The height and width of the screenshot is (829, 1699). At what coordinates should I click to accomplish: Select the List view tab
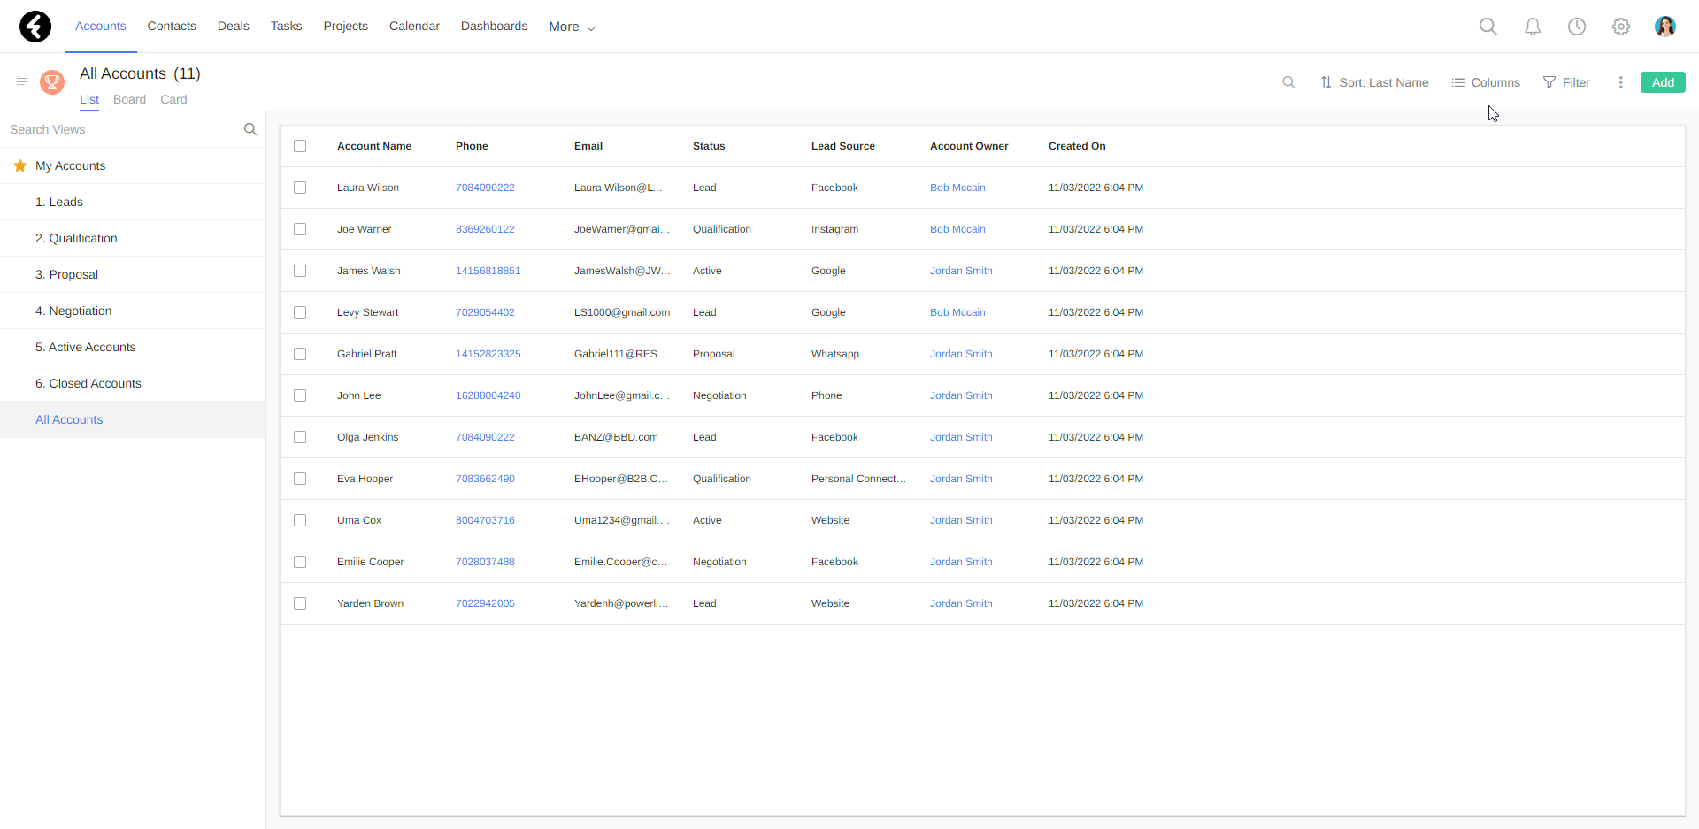click(x=89, y=99)
